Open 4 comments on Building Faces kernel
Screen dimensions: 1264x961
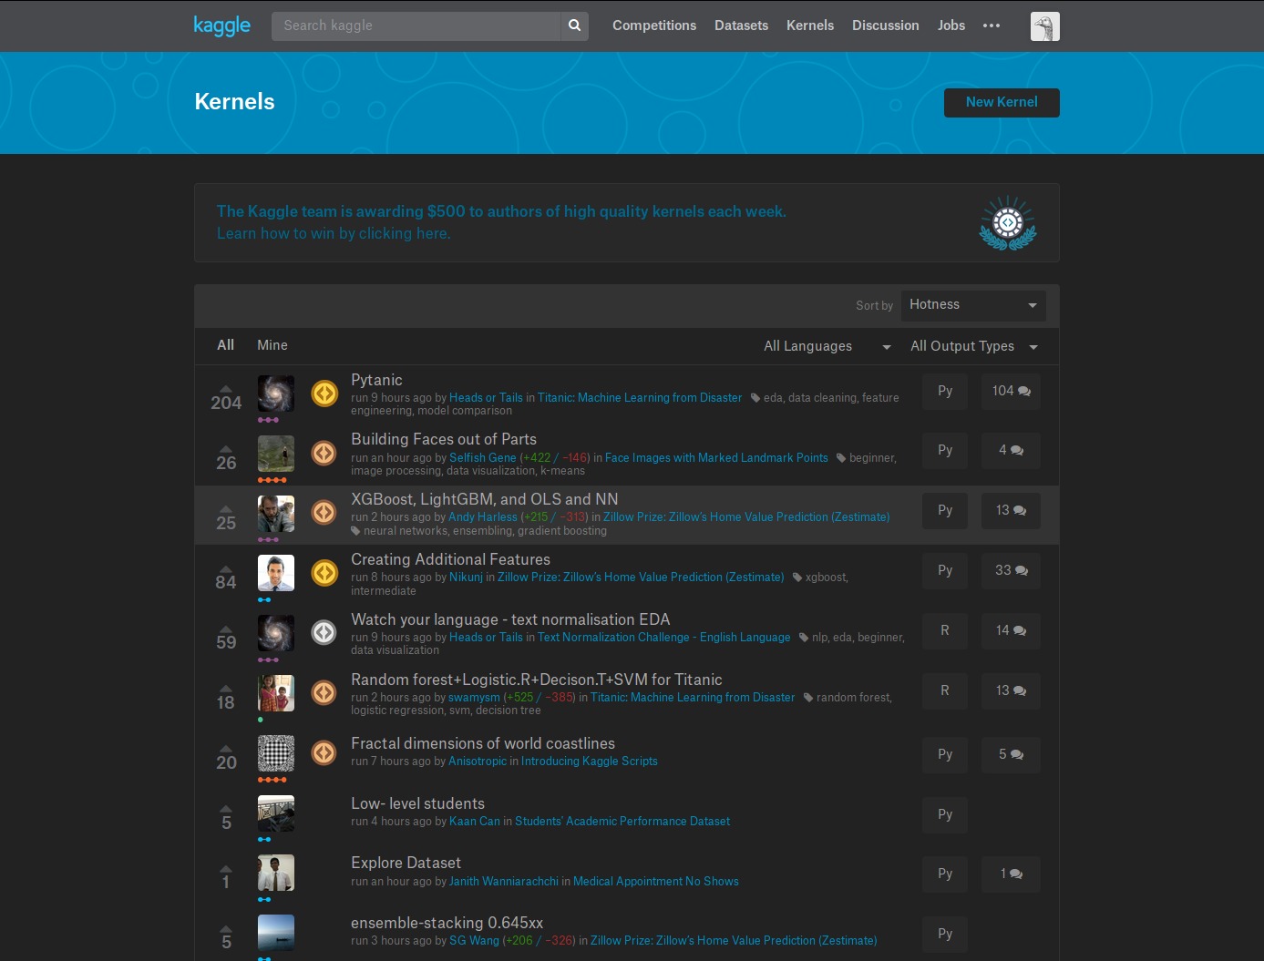[1011, 450]
